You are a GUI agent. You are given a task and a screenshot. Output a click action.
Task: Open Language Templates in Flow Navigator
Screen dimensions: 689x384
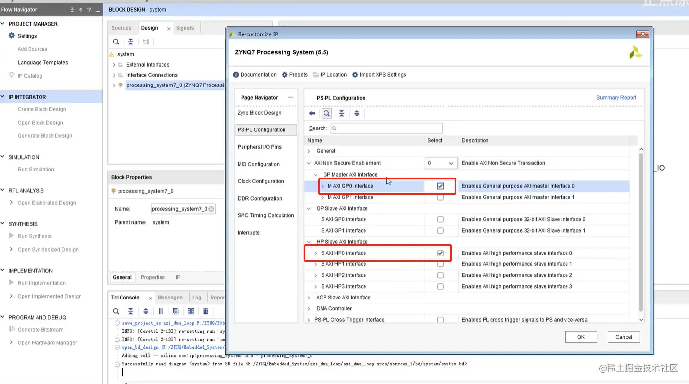click(43, 63)
